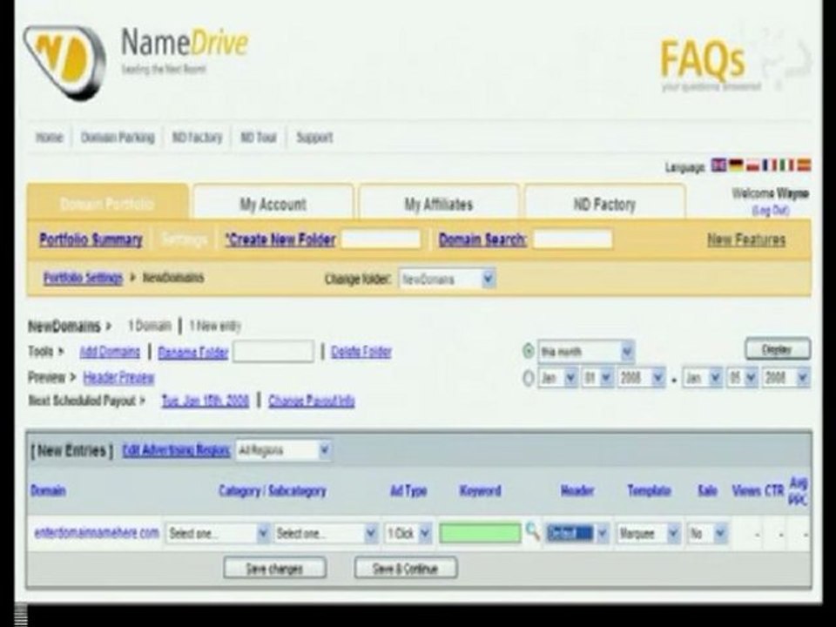The width and height of the screenshot is (836, 627).
Task: Click the Portfolio Settings breadcrumb link
Action: tap(83, 278)
